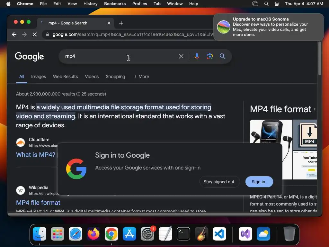Launch Terminal from the Dock
The height and width of the screenshot is (247, 329).
click(183, 234)
